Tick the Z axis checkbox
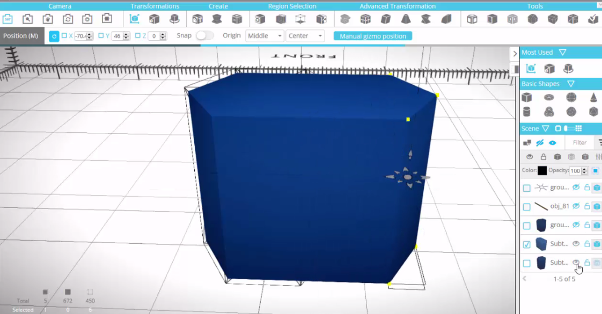The image size is (602, 314). click(x=138, y=36)
